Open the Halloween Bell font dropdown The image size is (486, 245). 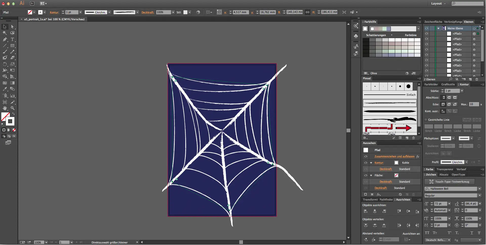coord(479,189)
